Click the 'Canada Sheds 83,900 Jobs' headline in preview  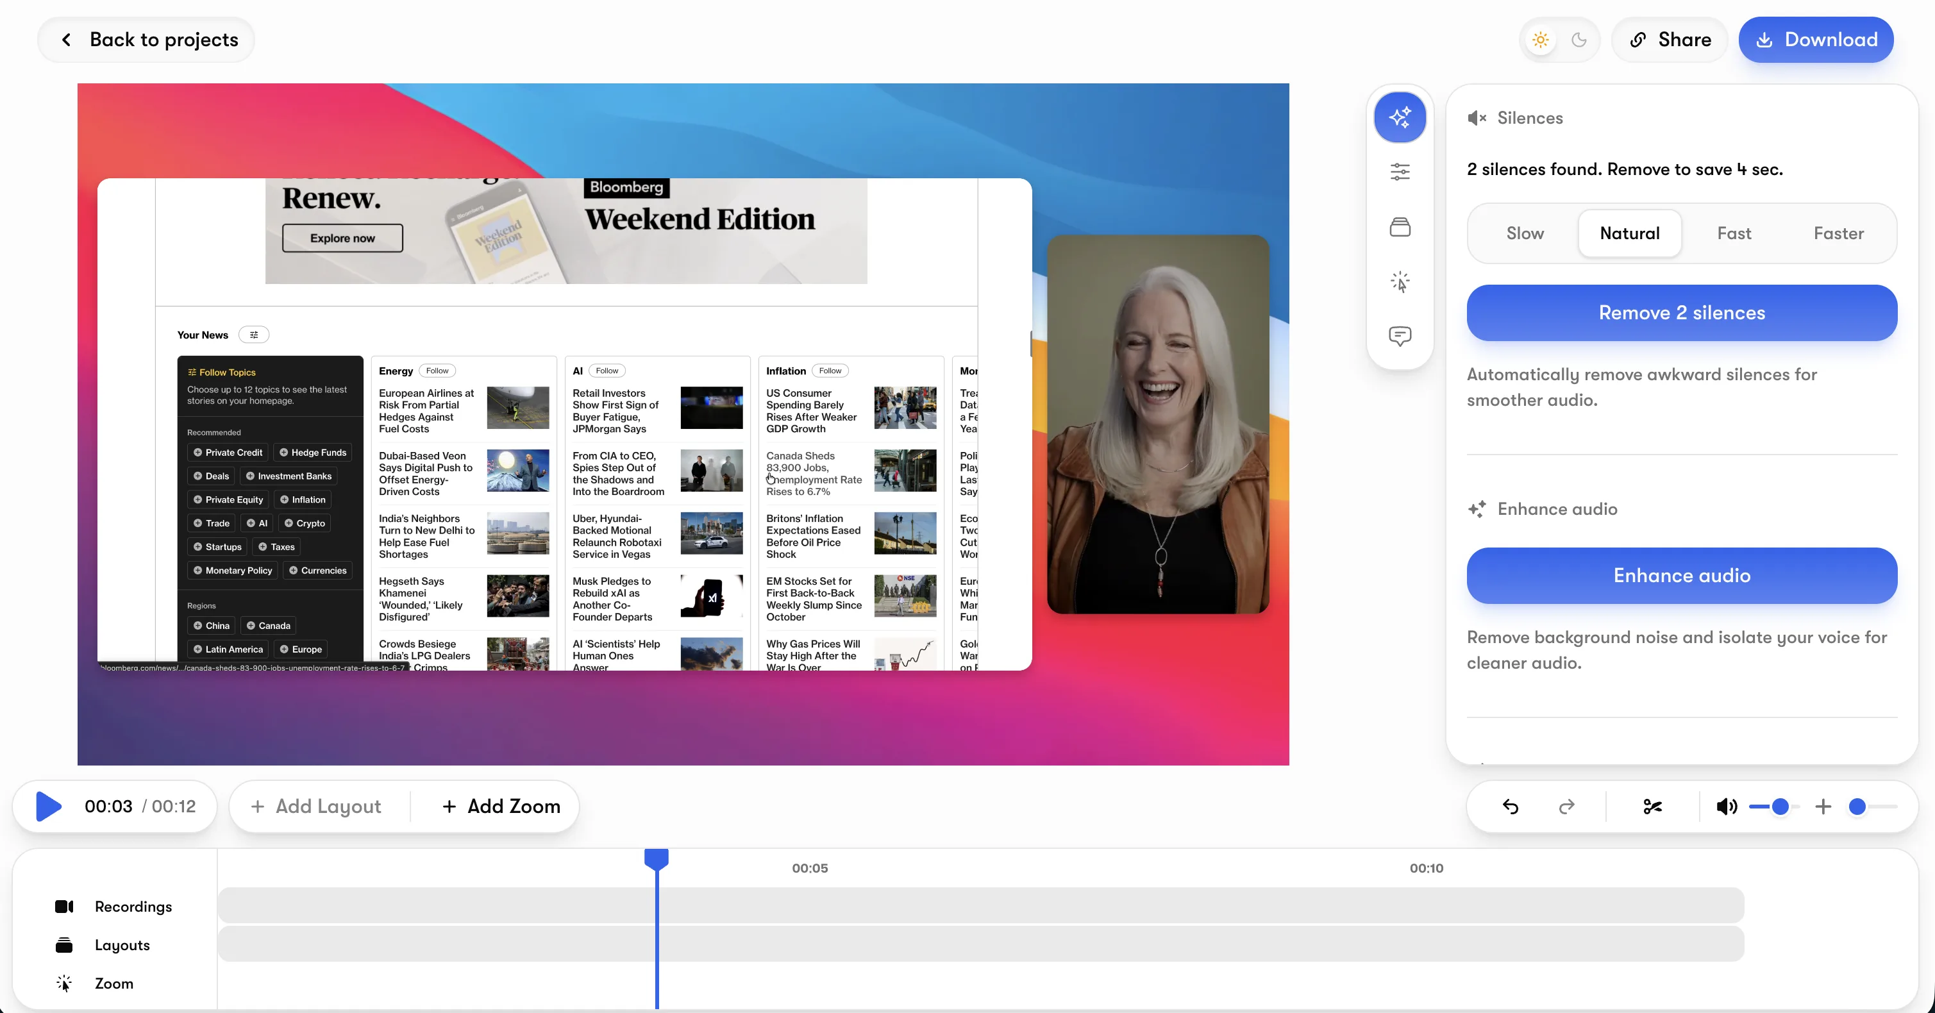coord(814,474)
